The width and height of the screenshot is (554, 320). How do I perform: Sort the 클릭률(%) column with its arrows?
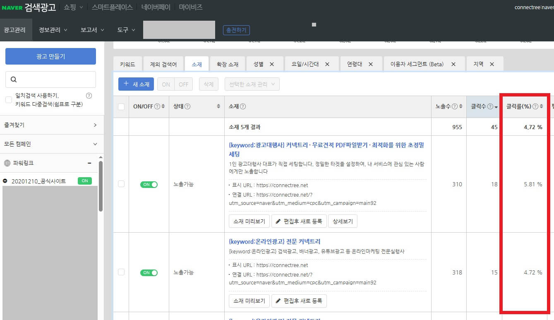click(x=541, y=106)
